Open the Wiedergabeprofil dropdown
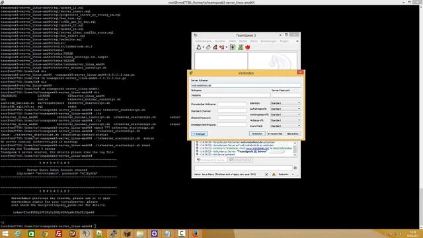The width and height of the screenshot is (423, 238). [286, 114]
